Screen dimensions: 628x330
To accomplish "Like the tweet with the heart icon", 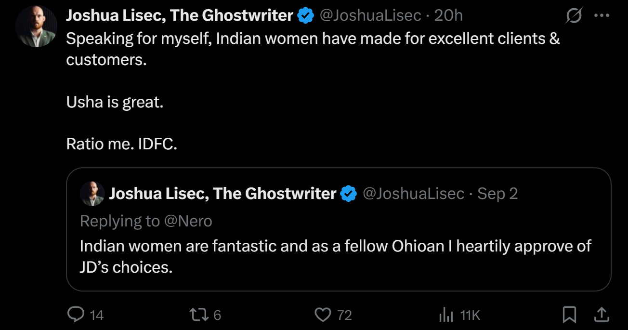I will point(323,315).
